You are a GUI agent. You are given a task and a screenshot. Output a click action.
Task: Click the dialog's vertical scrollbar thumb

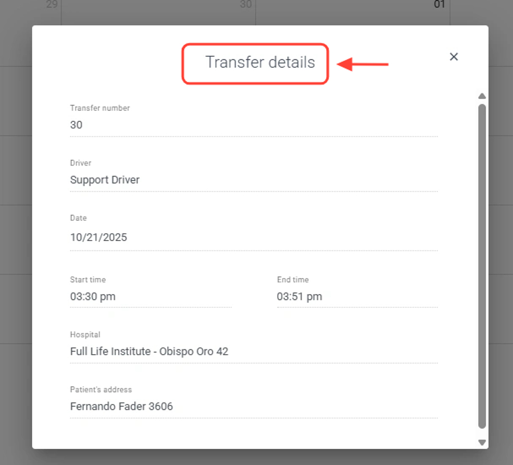[x=482, y=266]
